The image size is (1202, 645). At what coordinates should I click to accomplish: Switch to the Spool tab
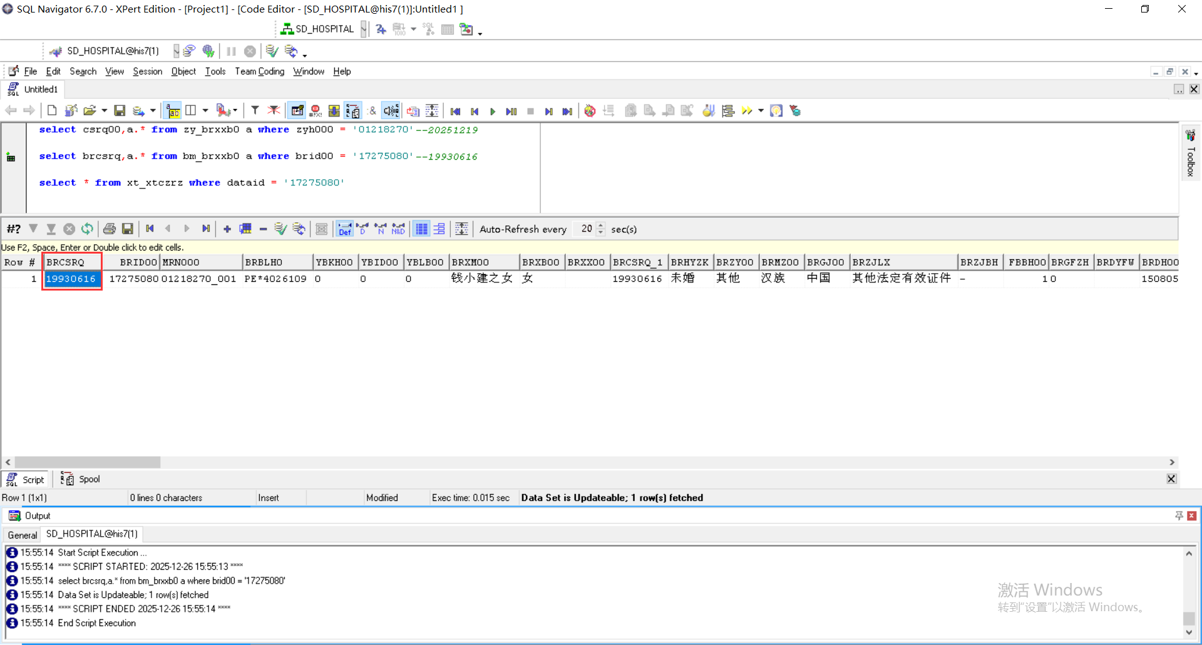[x=81, y=479]
